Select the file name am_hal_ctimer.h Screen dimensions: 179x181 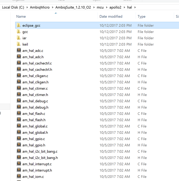[x=35, y=95]
